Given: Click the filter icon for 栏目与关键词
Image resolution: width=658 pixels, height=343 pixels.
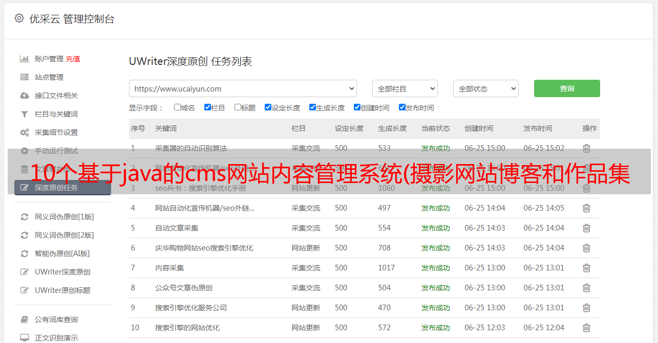Looking at the screenshot, I should (x=24, y=114).
